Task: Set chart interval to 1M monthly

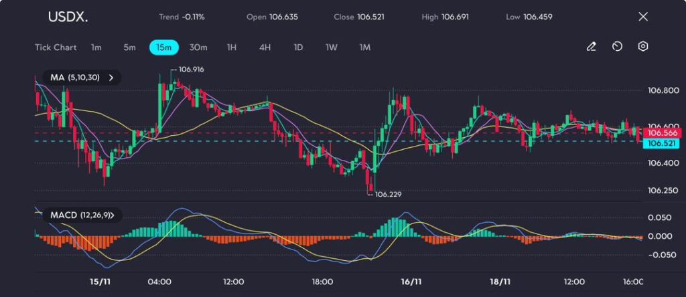Action: (x=365, y=47)
